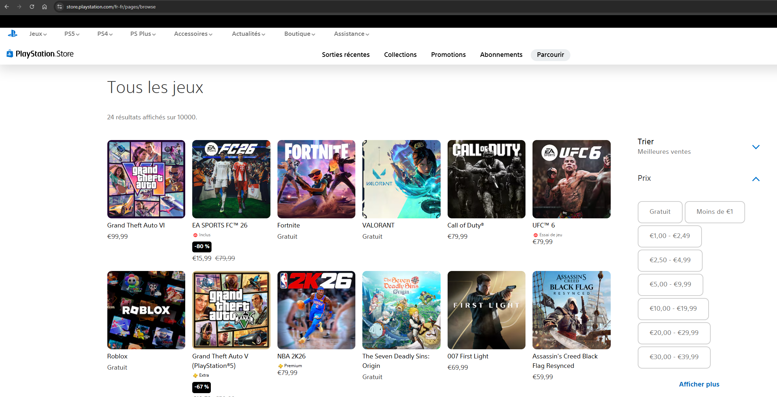Open the Actualités dropdown menu

pyautogui.click(x=248, y=34)
